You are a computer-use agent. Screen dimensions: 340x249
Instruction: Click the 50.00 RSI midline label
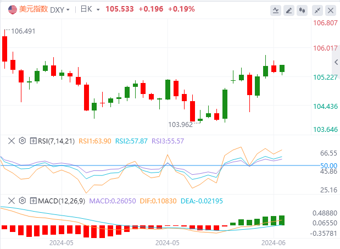(328, 165)
